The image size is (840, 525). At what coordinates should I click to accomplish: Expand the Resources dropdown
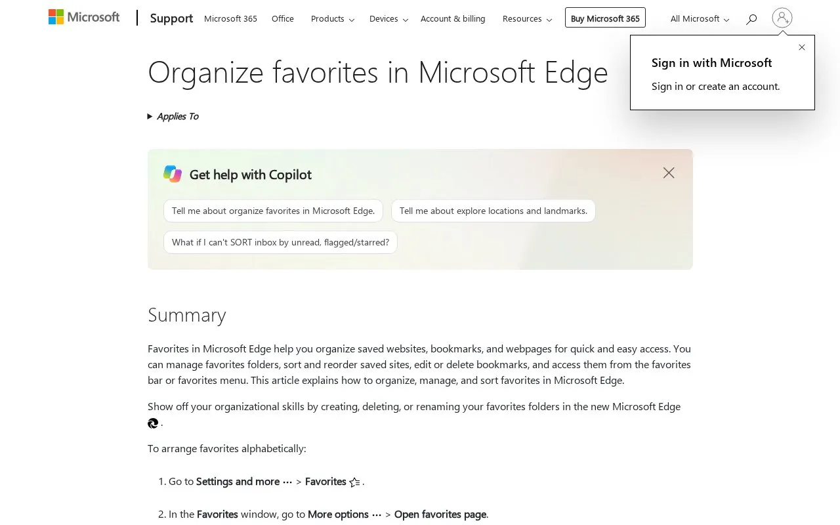coord(527,19)
